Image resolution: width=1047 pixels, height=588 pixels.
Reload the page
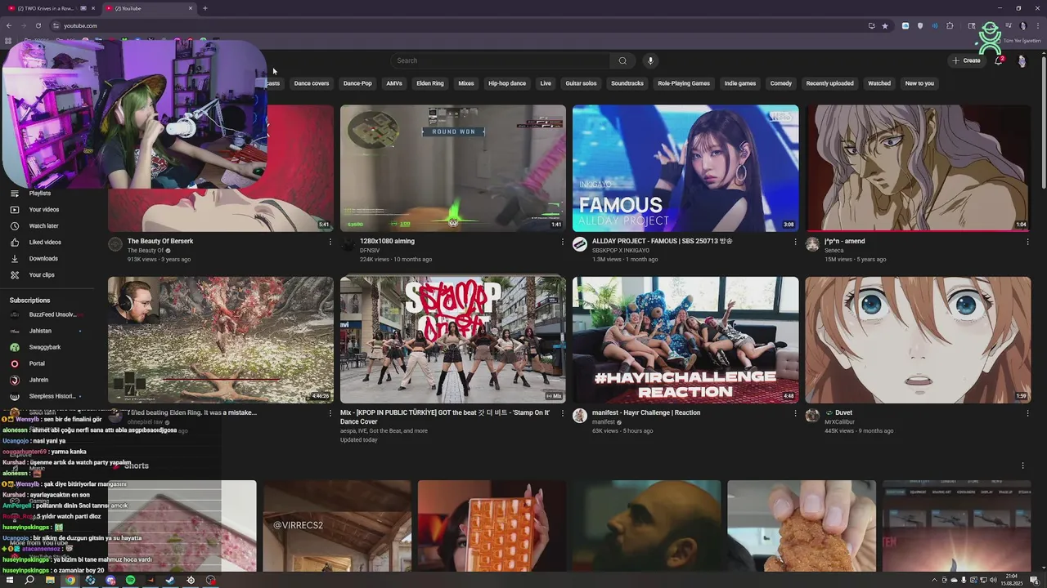coord(38,25)
